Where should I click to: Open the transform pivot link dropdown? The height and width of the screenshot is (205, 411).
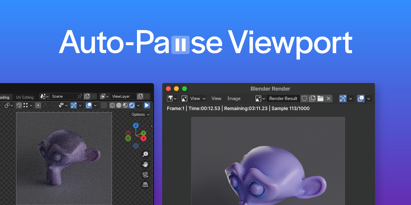9,105
